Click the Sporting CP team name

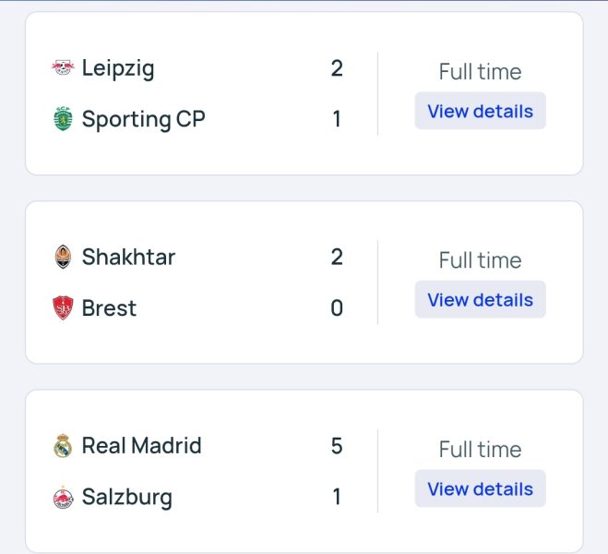pyautogui.click(x=144, y=119)
